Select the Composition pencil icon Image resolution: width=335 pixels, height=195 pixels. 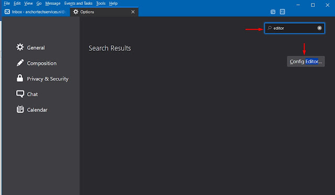pyautogui.click(x=20, y=63)
